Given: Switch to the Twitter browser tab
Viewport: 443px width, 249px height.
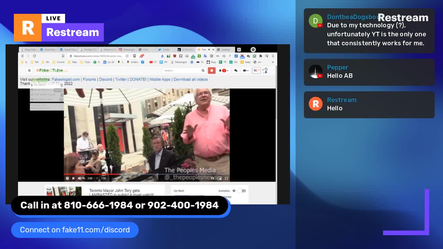Looking at the screenshot, I should (x=166, y=49).
